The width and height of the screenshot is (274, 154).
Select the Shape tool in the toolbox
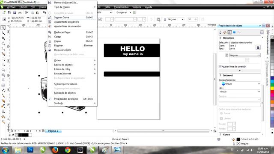(x=3, y=33)
